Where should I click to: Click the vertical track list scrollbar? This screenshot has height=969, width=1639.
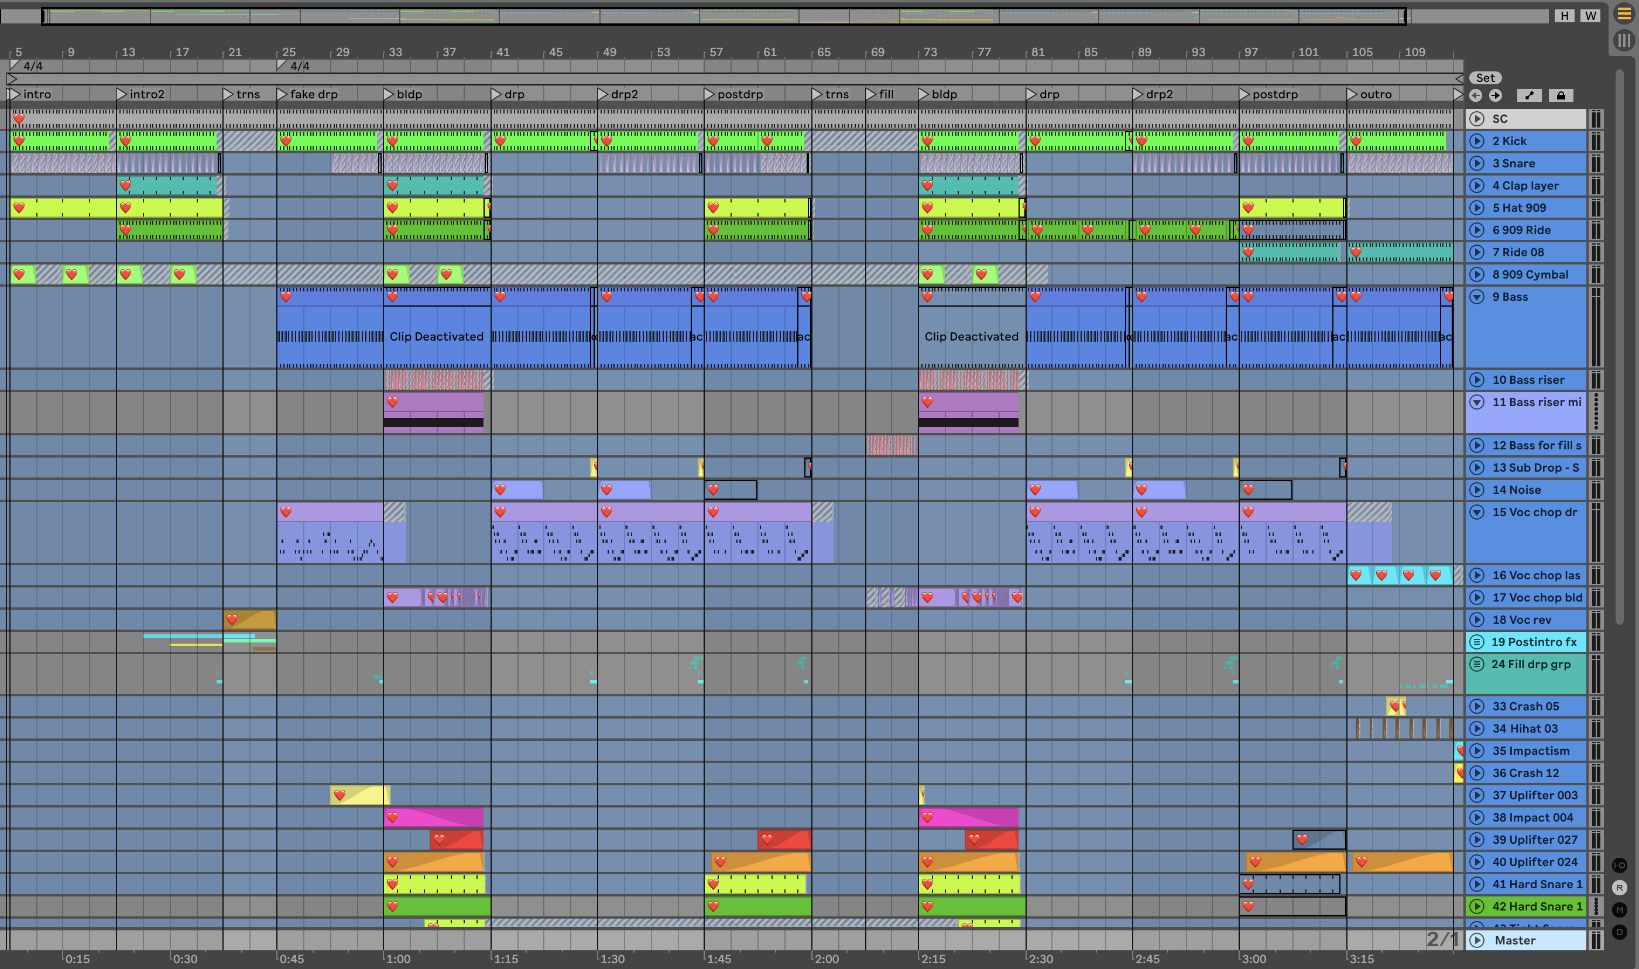(1620, 346)
